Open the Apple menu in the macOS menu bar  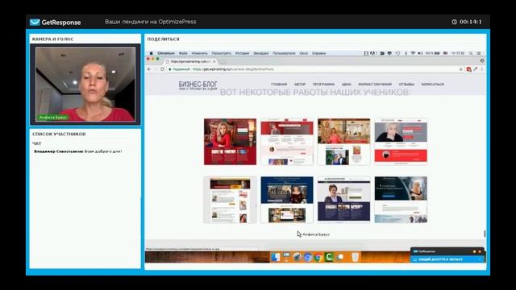click(151, 53)
